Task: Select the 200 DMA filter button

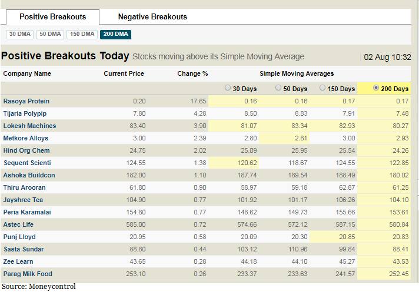Action: tap(116, 34)
